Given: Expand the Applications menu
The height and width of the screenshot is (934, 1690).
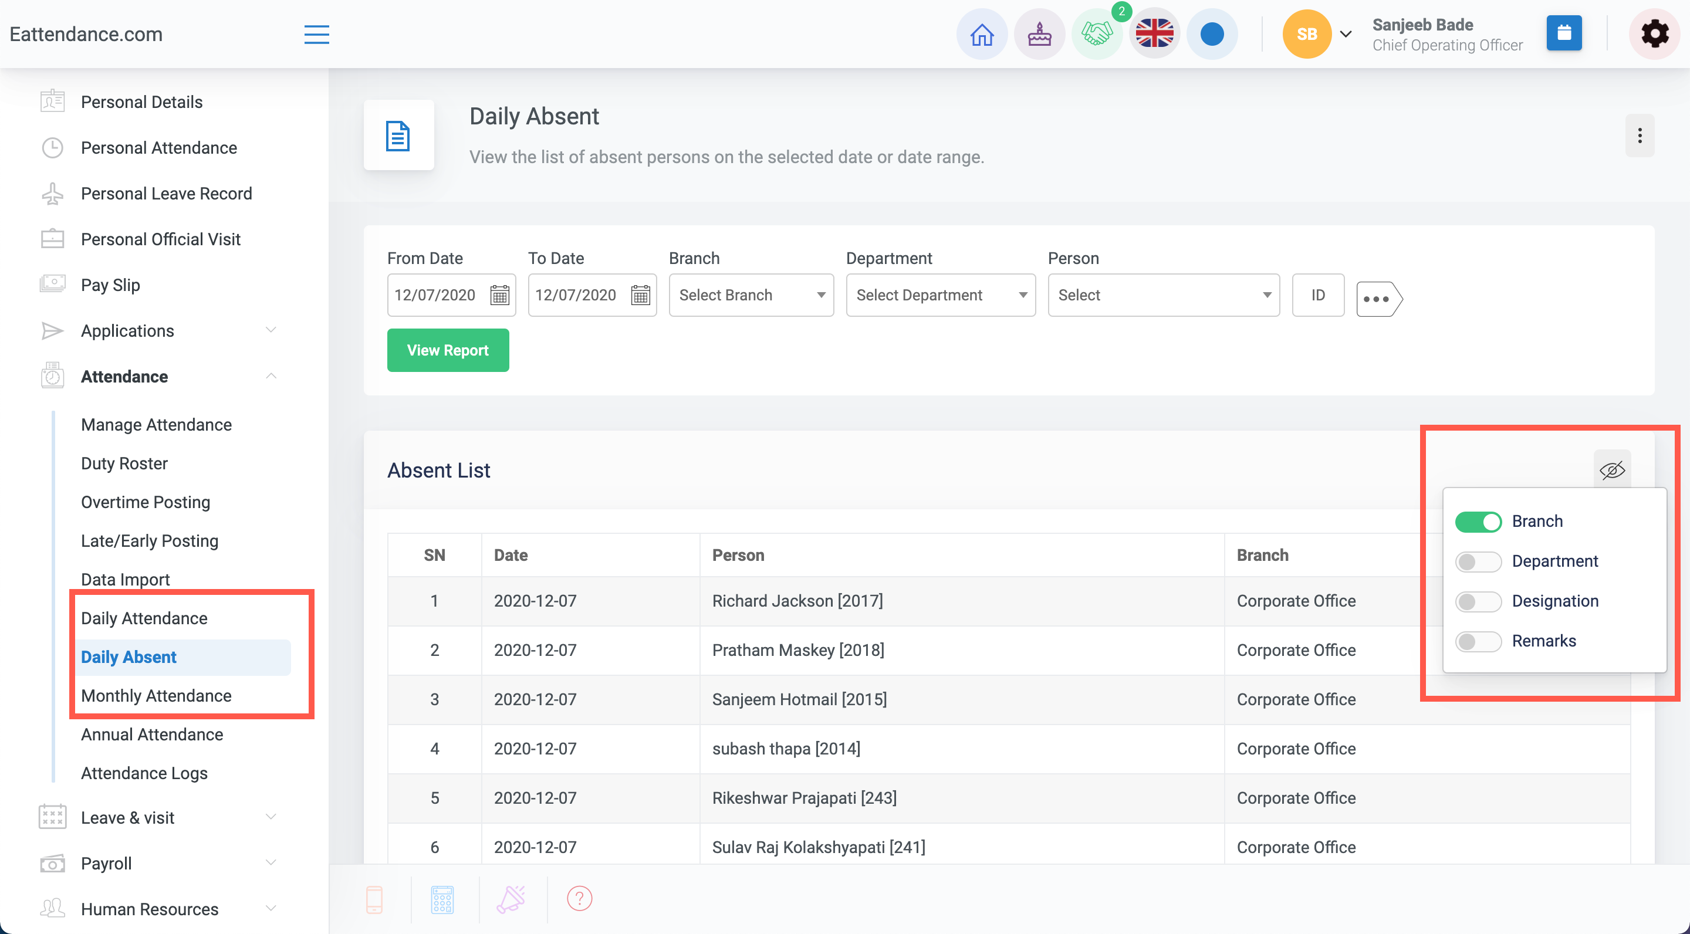Looking at the screenshot, I should [271, 330].
